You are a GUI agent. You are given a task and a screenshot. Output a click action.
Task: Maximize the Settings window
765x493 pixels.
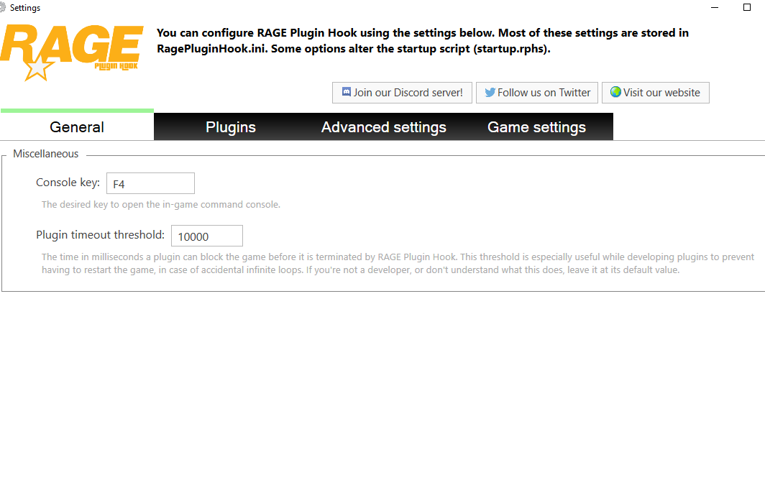coord(747,7)
